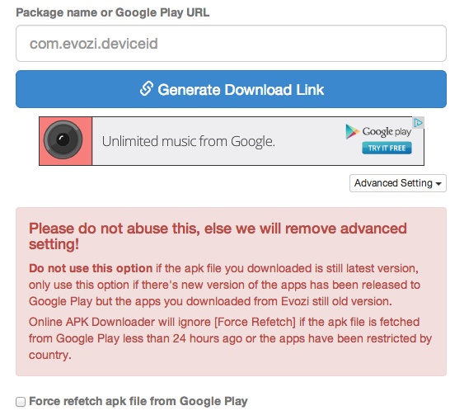450x420 pixels.
Task: Open the AdChoices icon on the banner corner
Action: [x=418, y=123]
